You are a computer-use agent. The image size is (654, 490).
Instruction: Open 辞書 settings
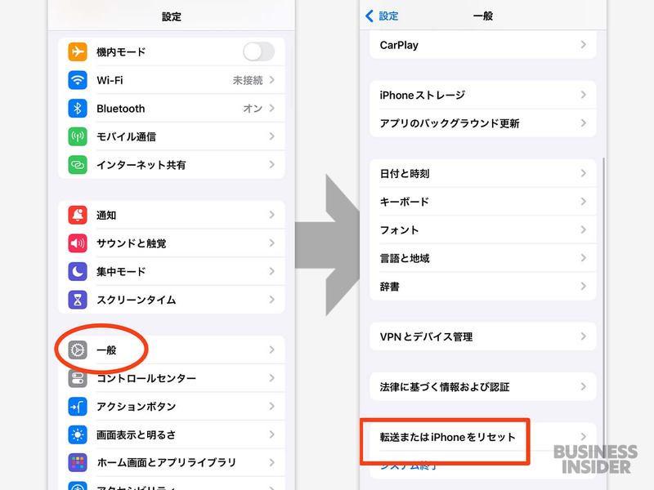click(x=483, y=287)
